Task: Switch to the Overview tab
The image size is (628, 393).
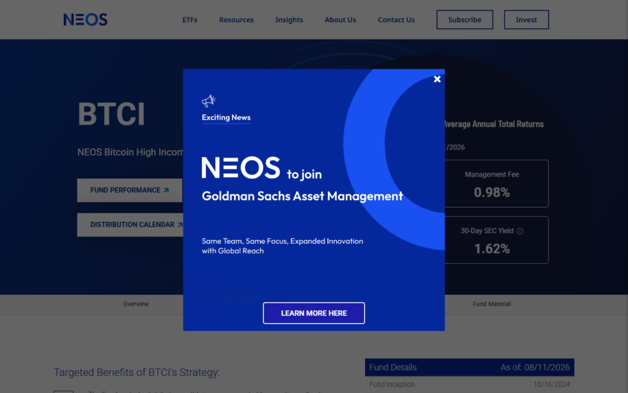Action: pyautogui.click(x=136, y=304)
